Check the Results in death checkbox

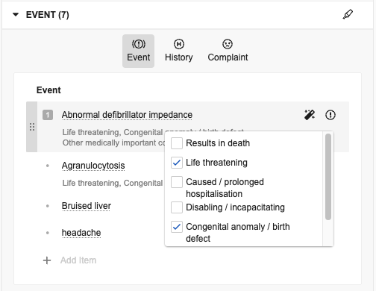(177, 143)
